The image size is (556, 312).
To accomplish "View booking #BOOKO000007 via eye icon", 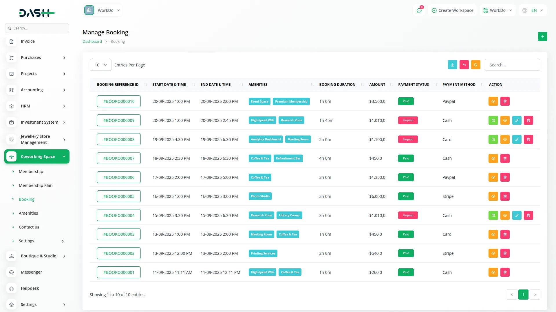I will tap(493, 158).
